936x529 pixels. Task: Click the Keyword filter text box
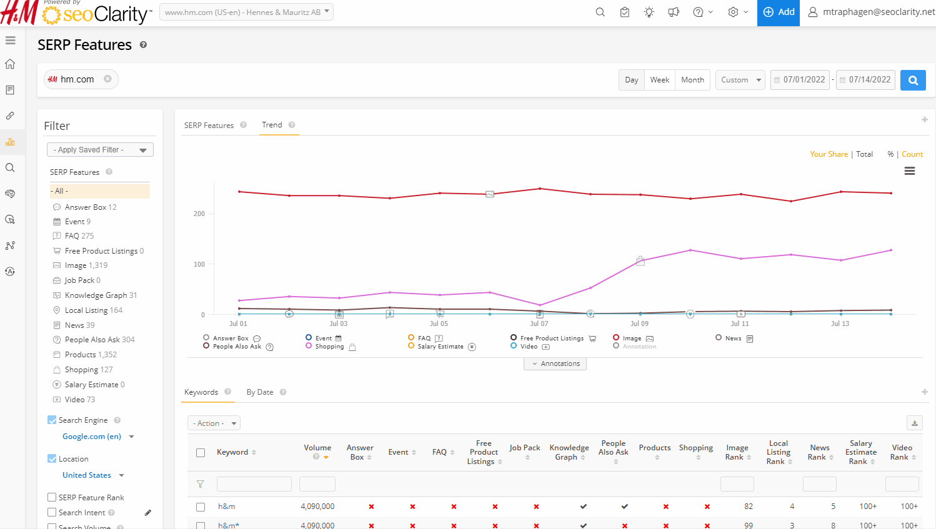click(x=254, y=484)
